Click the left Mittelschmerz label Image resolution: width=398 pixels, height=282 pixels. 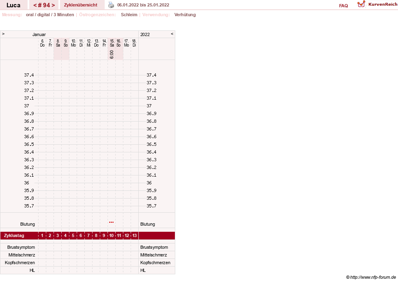[22, 255]
